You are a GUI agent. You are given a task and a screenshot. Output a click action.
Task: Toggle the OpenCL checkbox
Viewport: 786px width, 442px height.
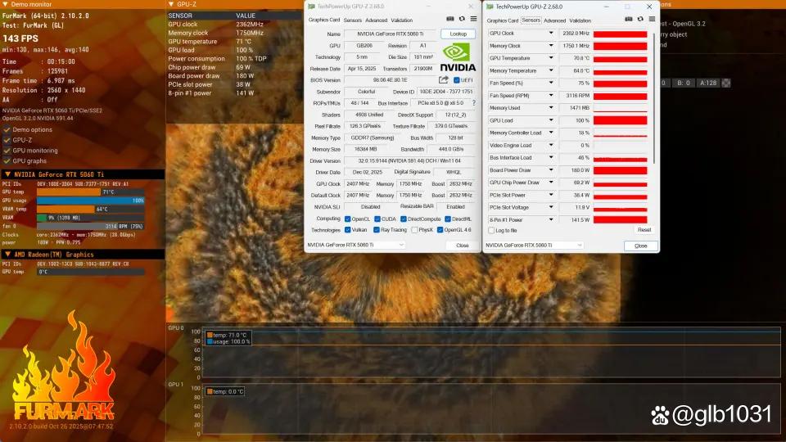pos(347,219)
